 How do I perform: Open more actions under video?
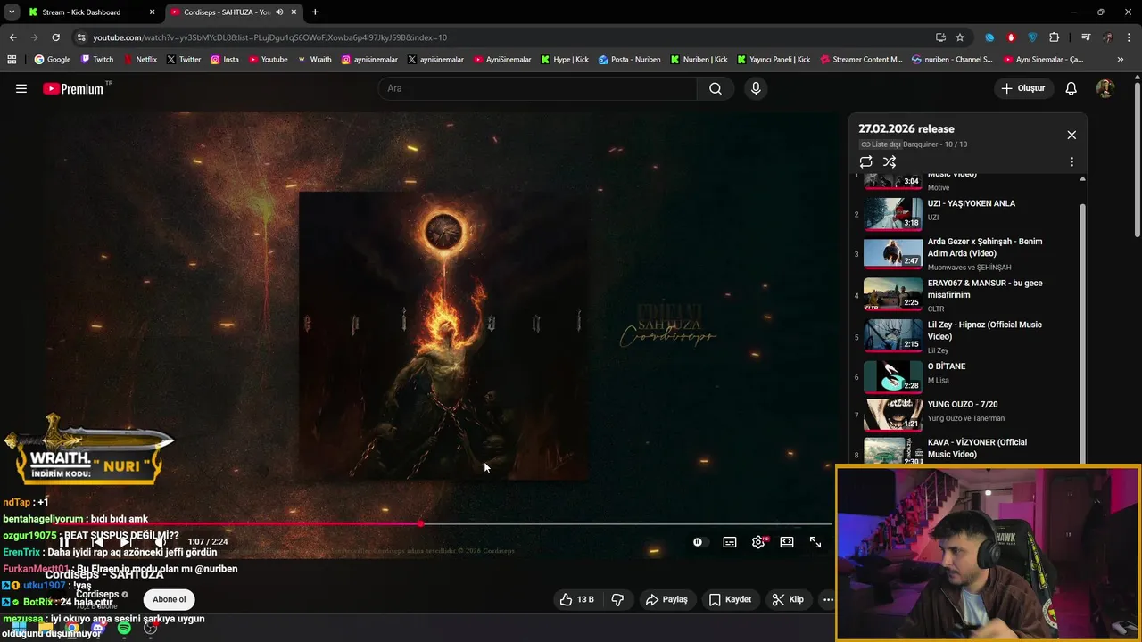point(828,599)
